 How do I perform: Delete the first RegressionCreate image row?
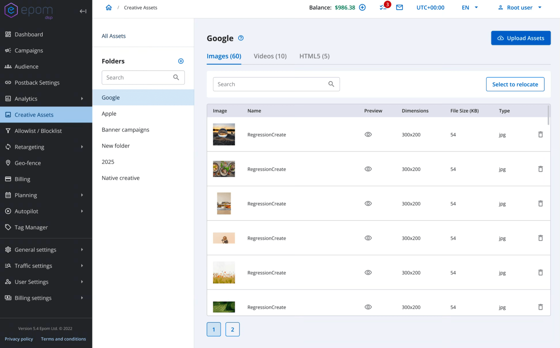(x=540, y=135)
